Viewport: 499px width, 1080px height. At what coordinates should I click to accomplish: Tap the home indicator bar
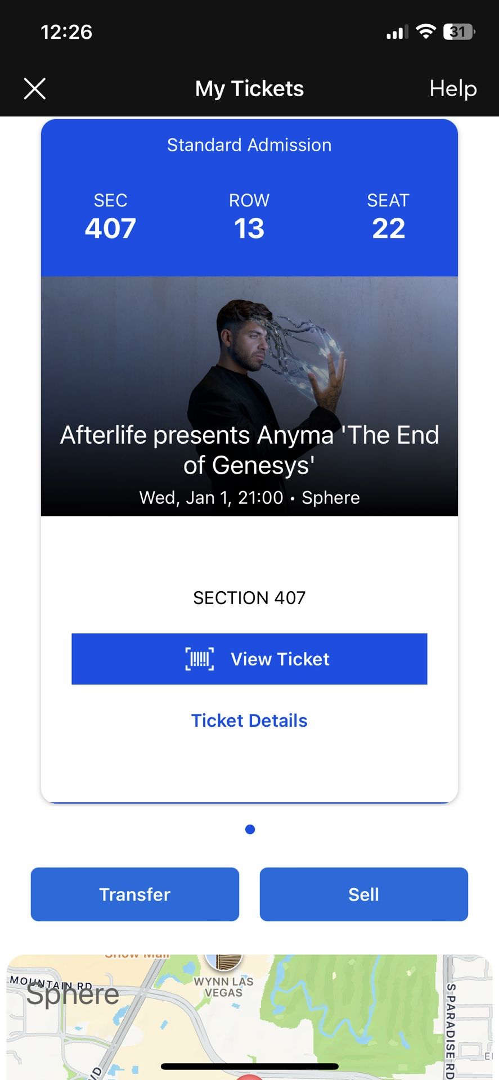[249, 1066]
